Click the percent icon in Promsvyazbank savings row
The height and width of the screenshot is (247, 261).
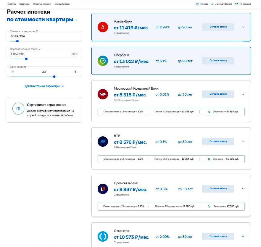pyautogui.click(x=209, y=206)
